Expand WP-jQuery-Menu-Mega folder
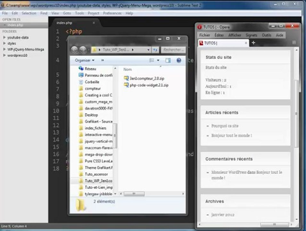The width and height of the screenshot is (306, 231). click(4, 49)
